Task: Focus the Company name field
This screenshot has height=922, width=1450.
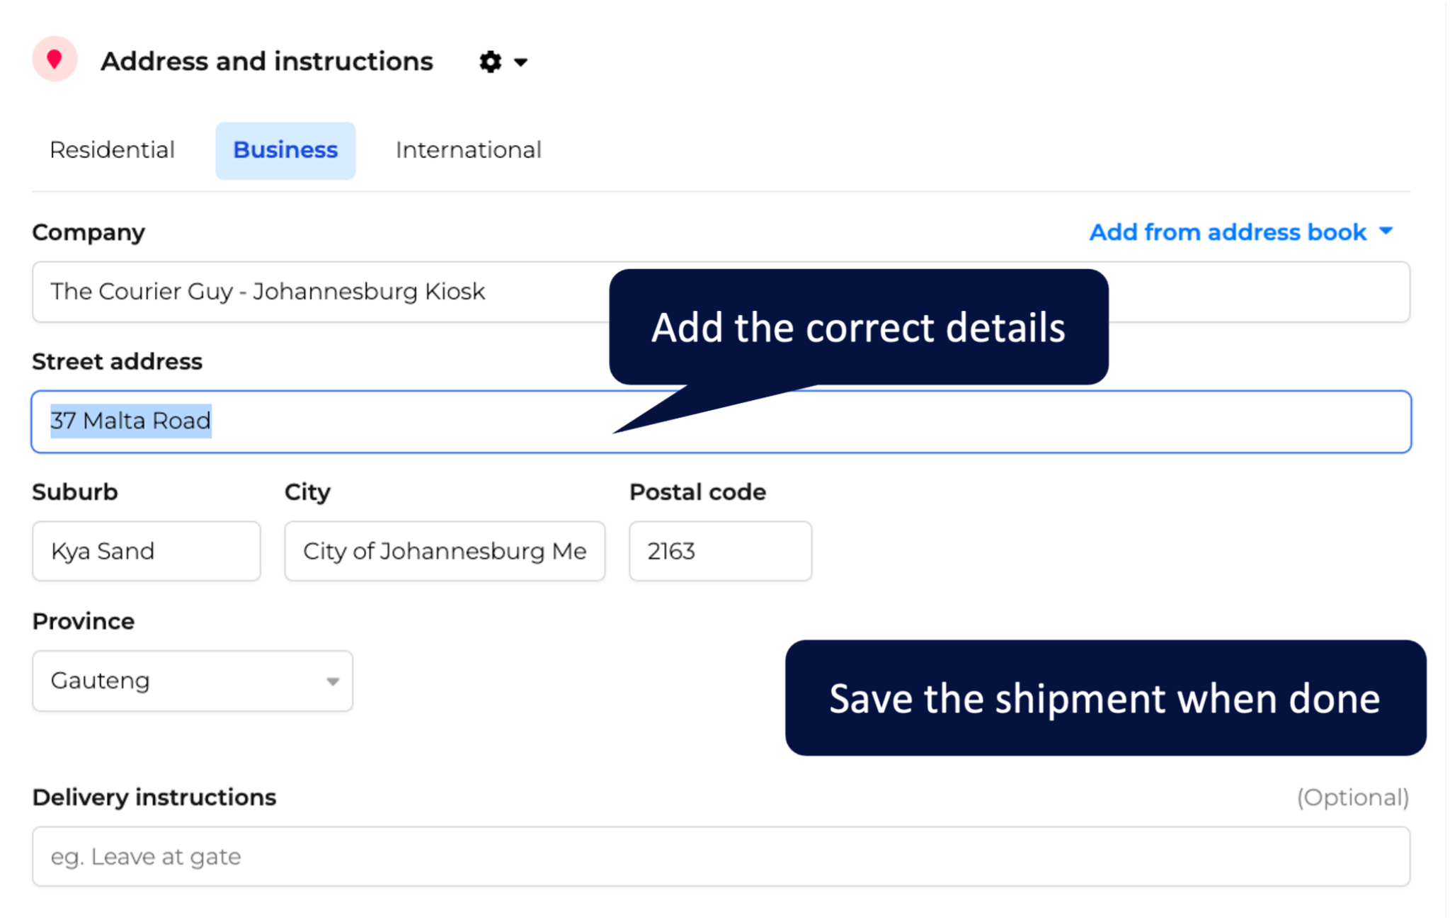Action: [721, 292]
